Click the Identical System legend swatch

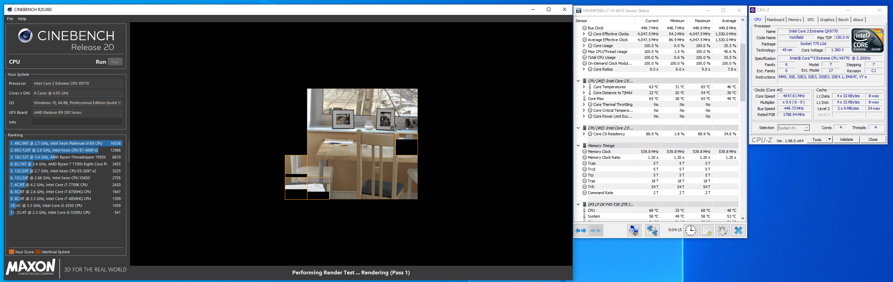tap(38, 252)
